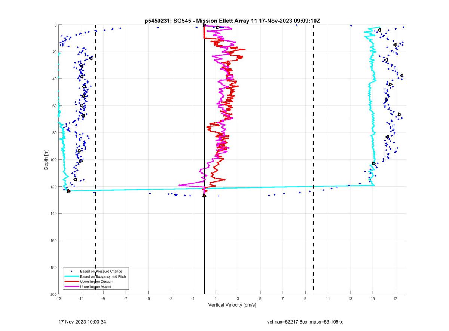Click velocity-axis tick label "-3"

point(171,299)
